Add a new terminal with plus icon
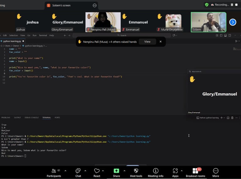 coord(222,118)
